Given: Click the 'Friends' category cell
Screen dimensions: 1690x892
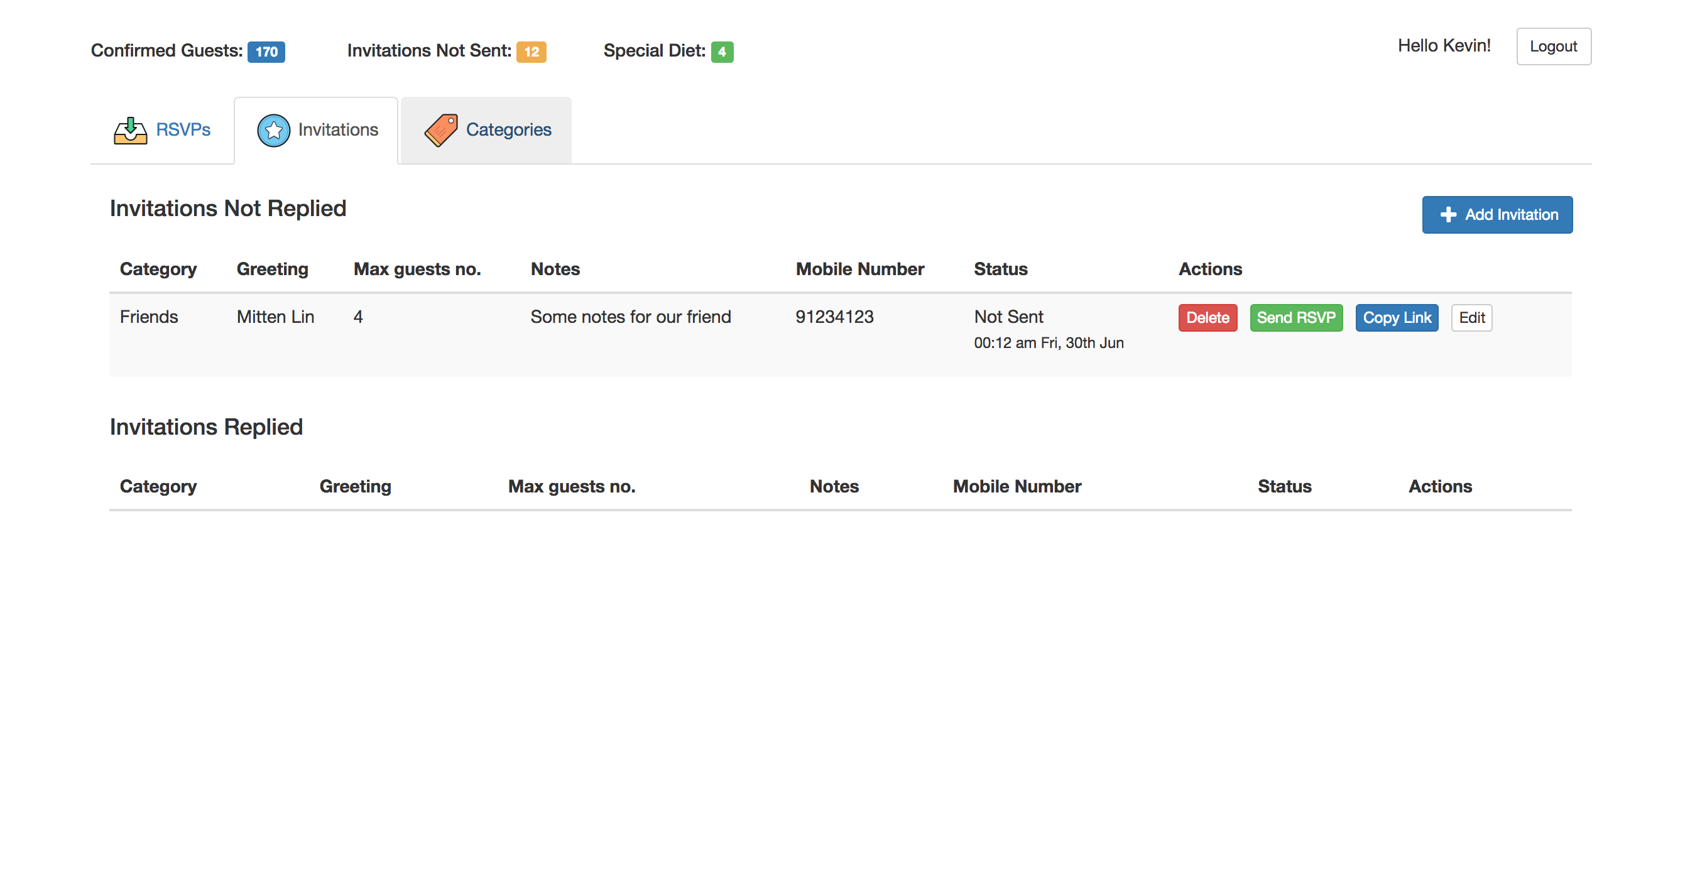Looking at the screenshot, I should coord(149,317).
